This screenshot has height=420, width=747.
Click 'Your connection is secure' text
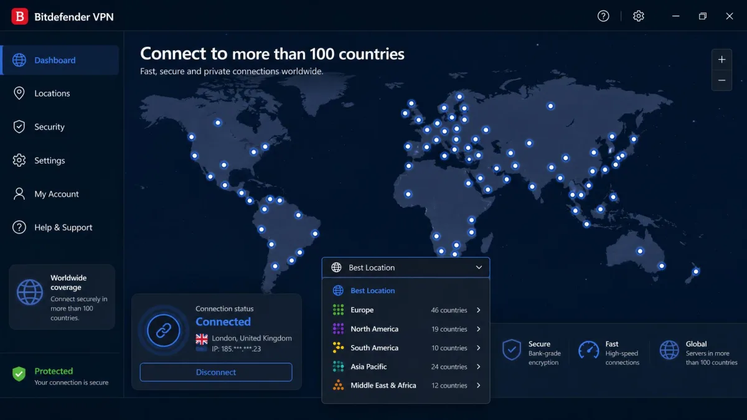[72, 383]
